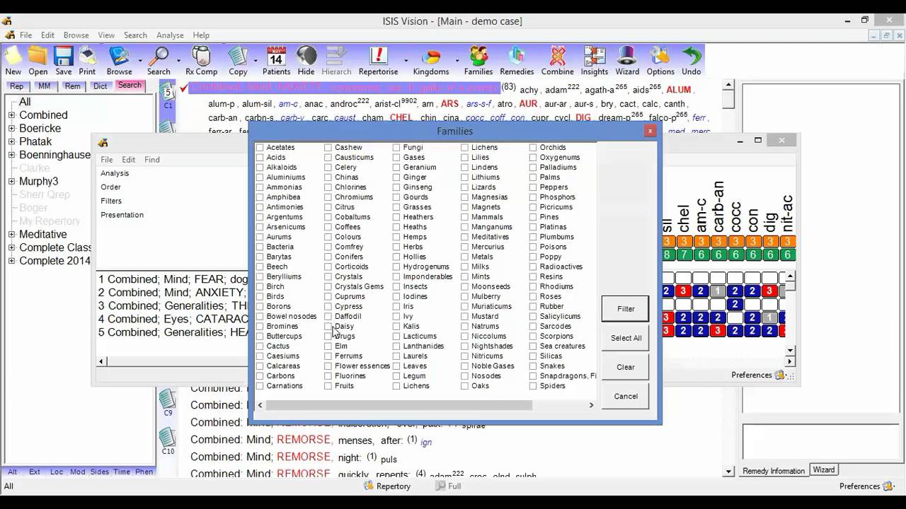906x509 pixels.
Task: Open the Remedies tool
Action: point(517,61)
